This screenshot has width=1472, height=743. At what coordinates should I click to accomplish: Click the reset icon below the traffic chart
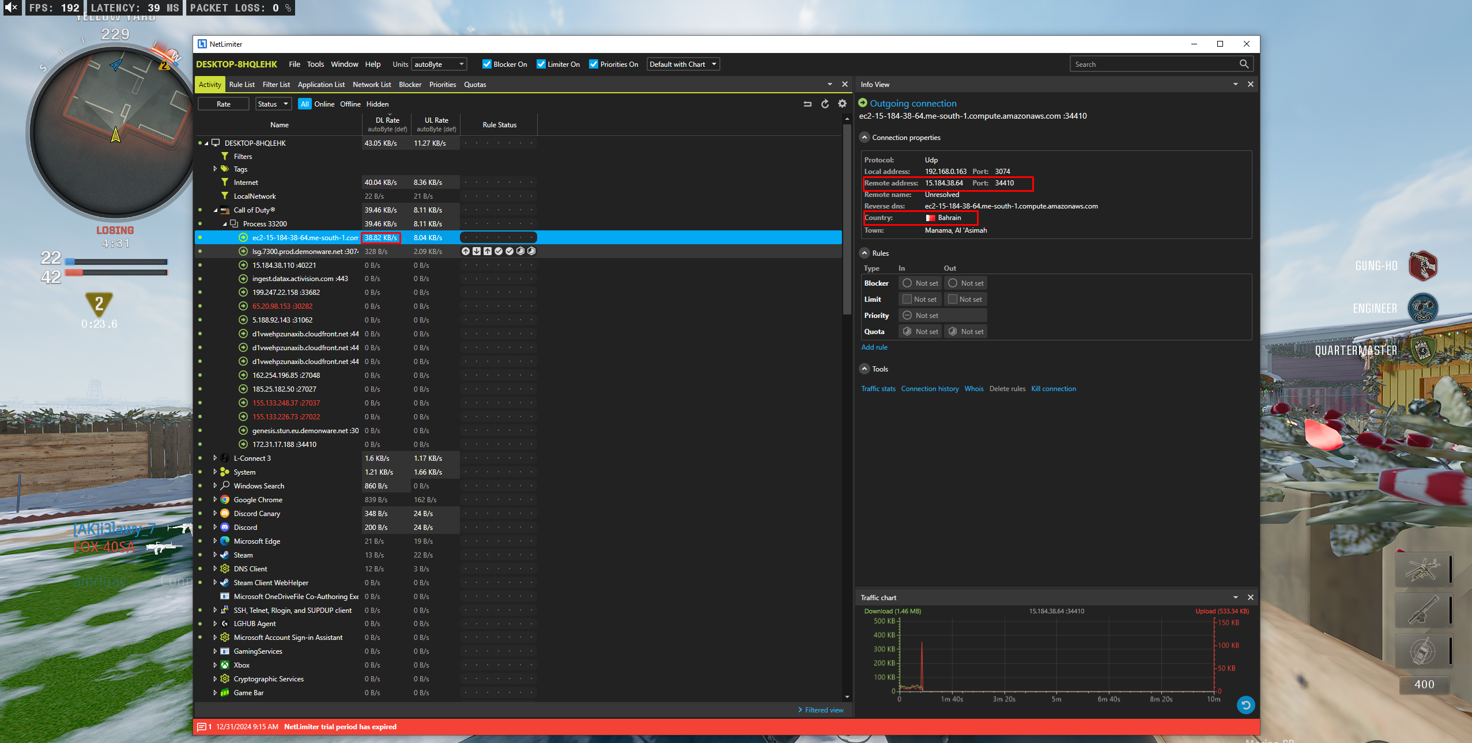(1245, 705)
